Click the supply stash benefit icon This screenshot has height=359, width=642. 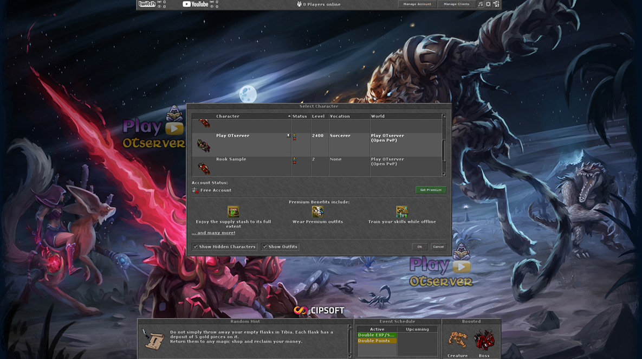coord(234,211)
